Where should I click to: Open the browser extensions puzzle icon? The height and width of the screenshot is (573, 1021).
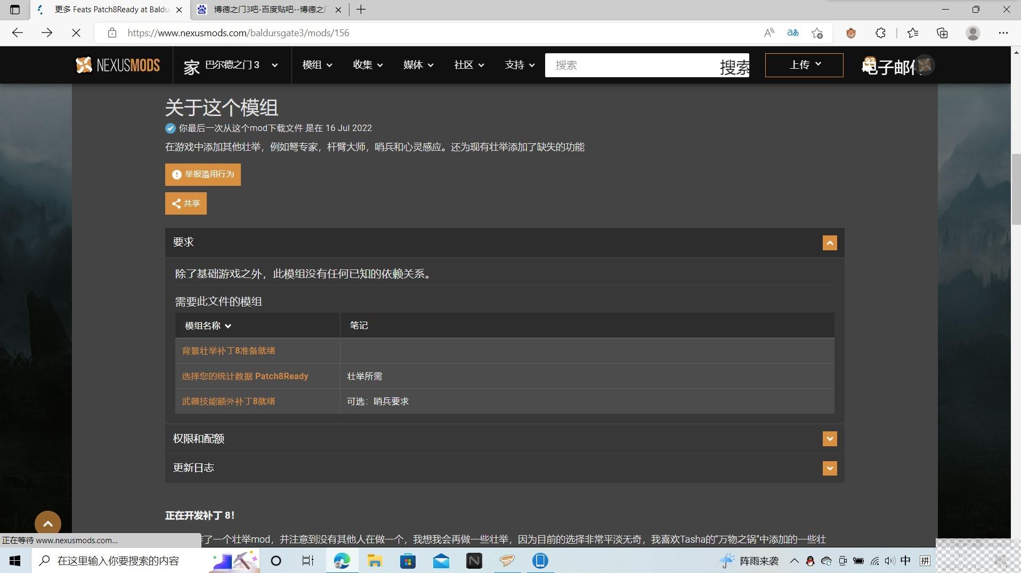click(880, 33)
